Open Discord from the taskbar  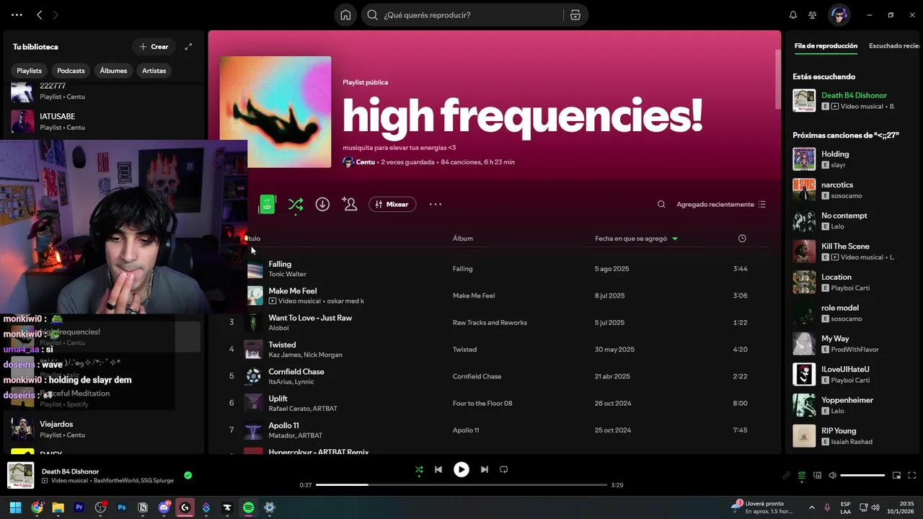[x=164, y=507]
